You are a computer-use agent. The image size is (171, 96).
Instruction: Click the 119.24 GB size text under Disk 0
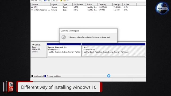(x=36, y=49)
